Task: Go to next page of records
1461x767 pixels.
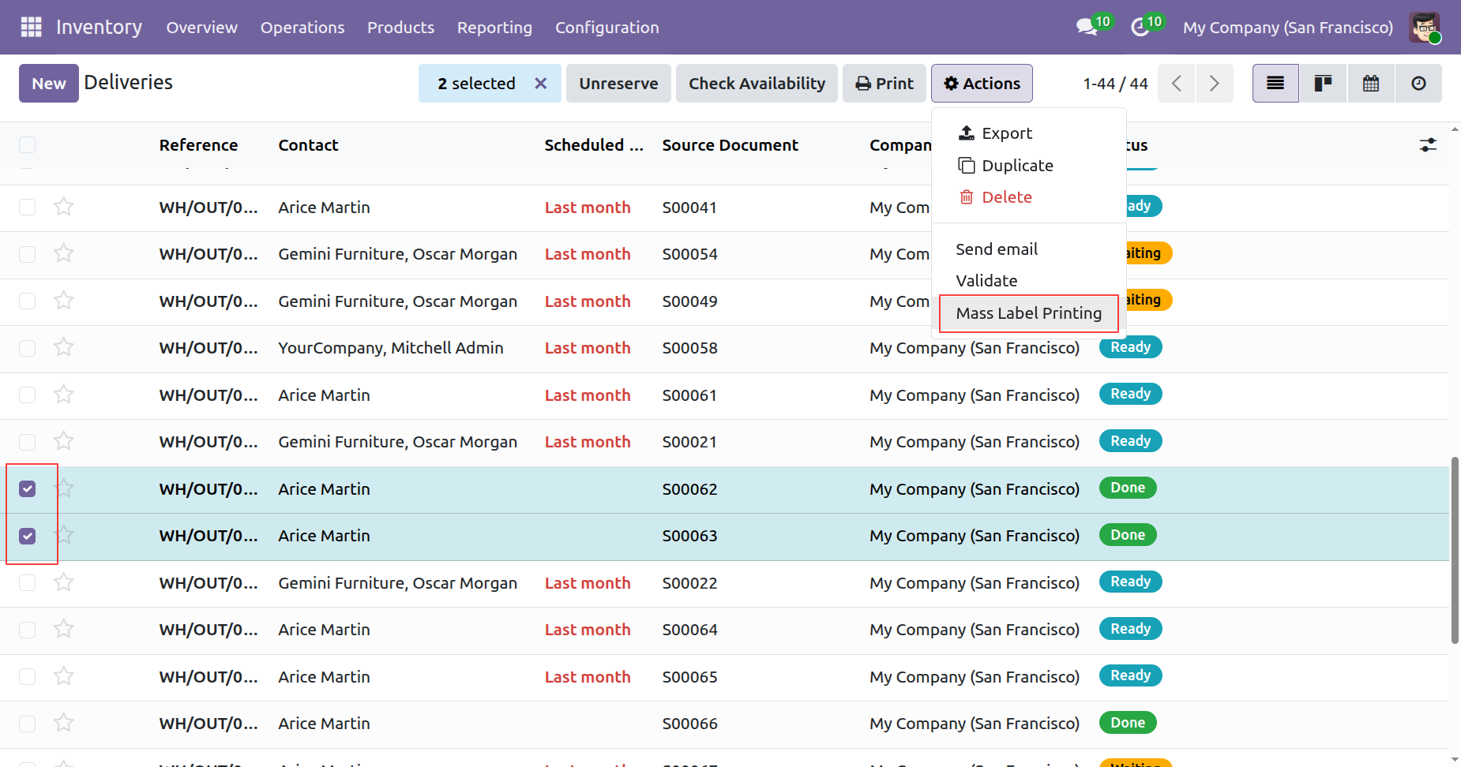Action: coord(1214,84)
